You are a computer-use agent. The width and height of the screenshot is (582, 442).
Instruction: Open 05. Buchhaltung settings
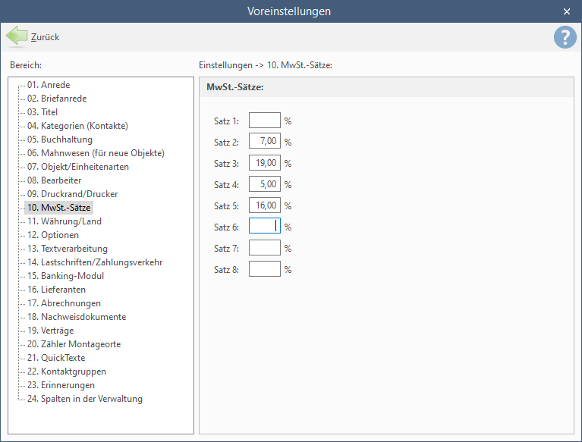[x=59, y=139]
